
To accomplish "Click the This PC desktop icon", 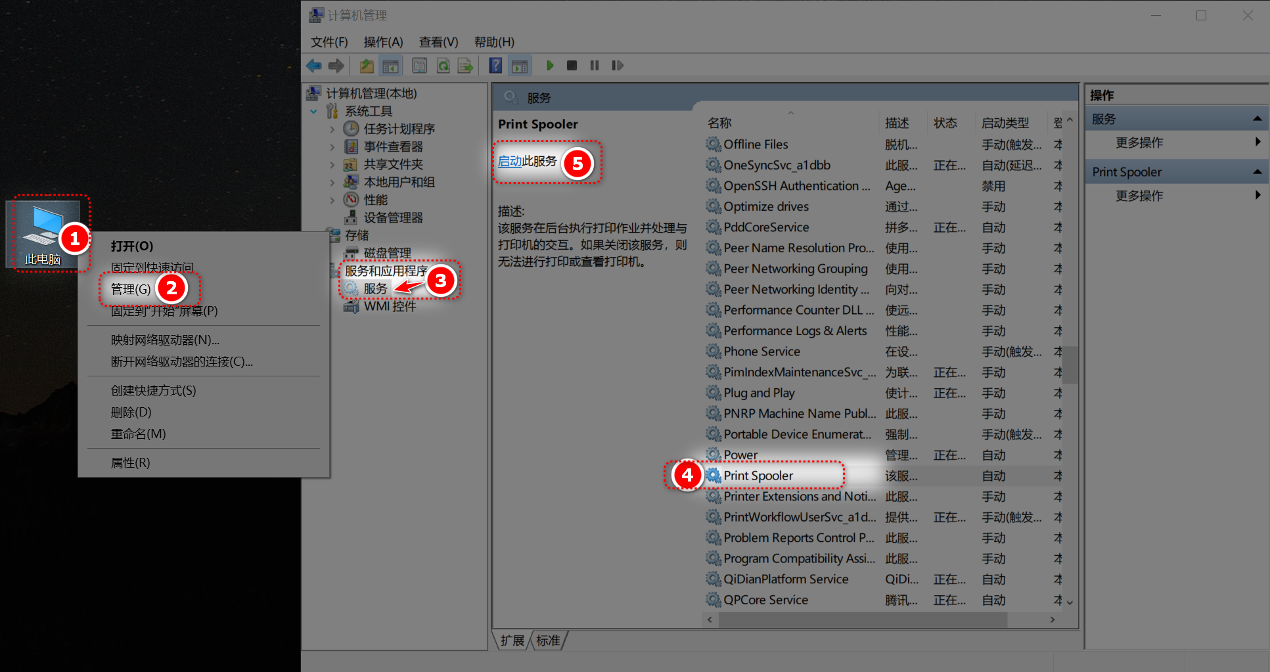I will [43, 234].
